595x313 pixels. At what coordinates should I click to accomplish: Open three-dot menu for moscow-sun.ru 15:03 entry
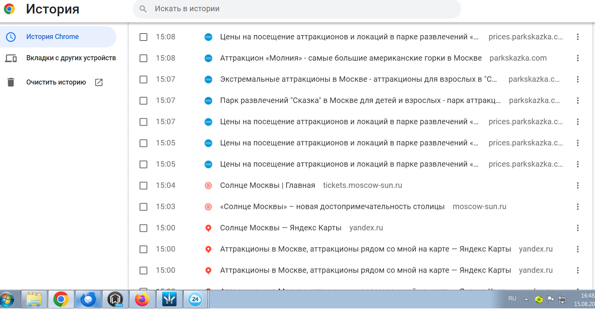pyautogui.click(x=578, y=207)
